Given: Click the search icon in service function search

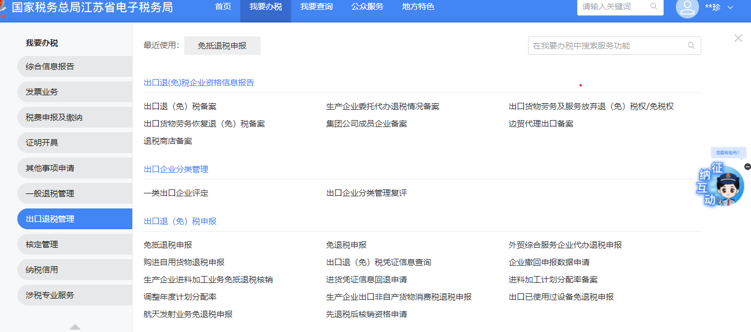Looking at the screenshot, I should pyautogui.click(x=691, y=46).
